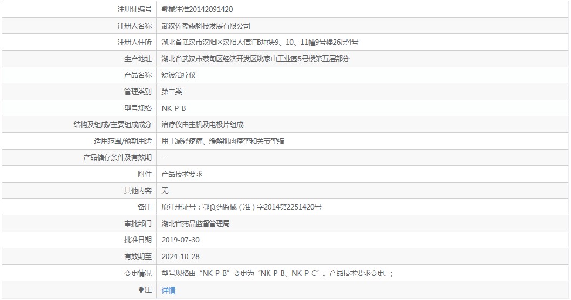Select registrant name 武汉佐盈森科技发展有限公司
The image size is (571, 300).
click(x=206, y=26)
